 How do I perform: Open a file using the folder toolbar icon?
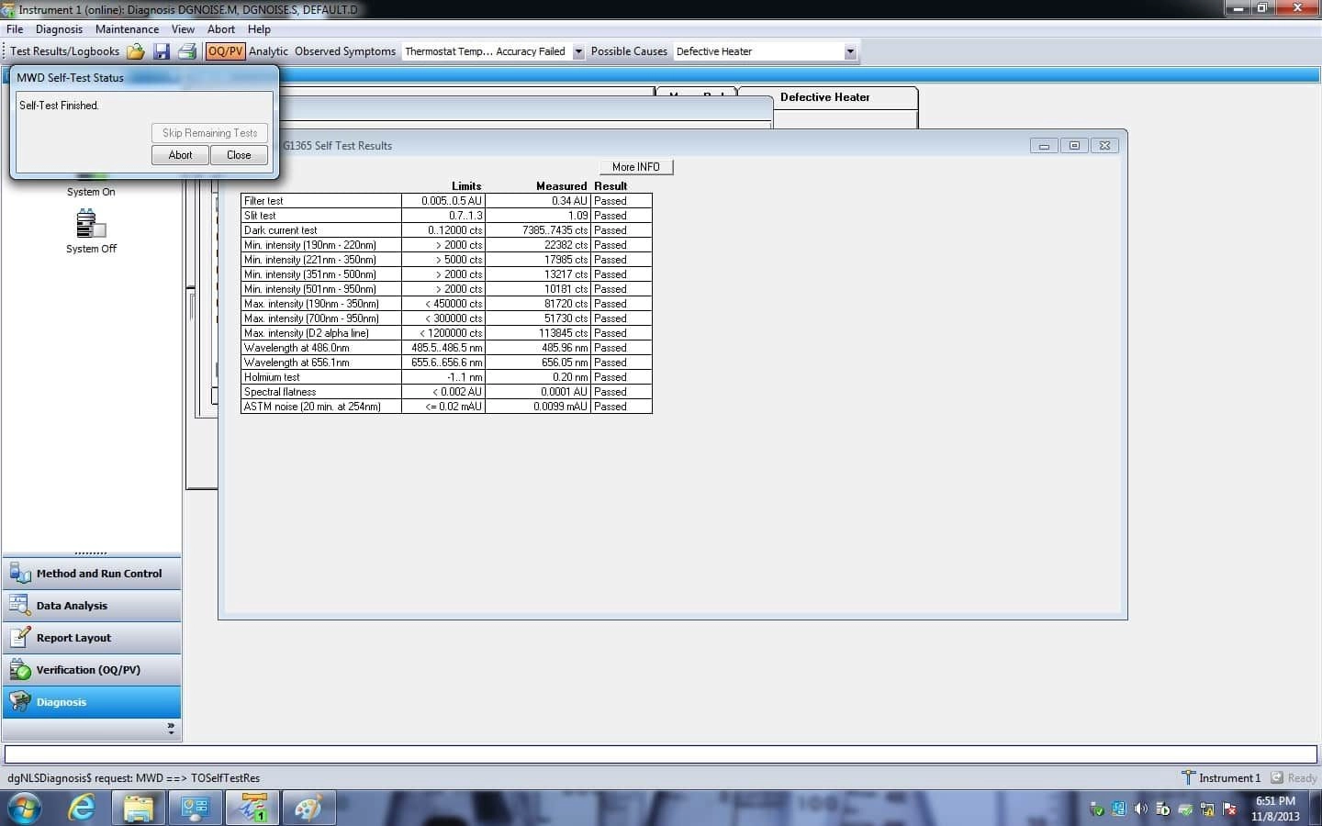click(x=136, y=51)
